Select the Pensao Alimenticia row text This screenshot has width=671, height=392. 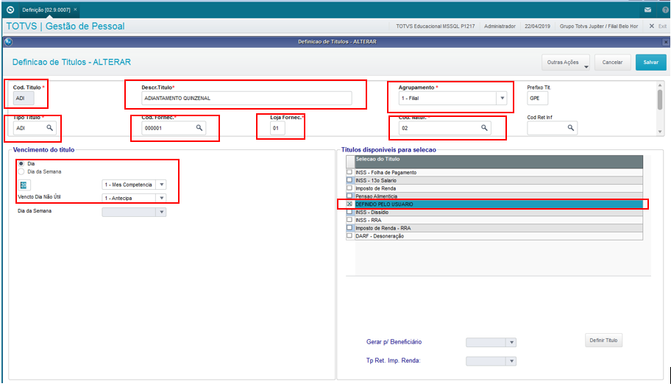[376, 196]
